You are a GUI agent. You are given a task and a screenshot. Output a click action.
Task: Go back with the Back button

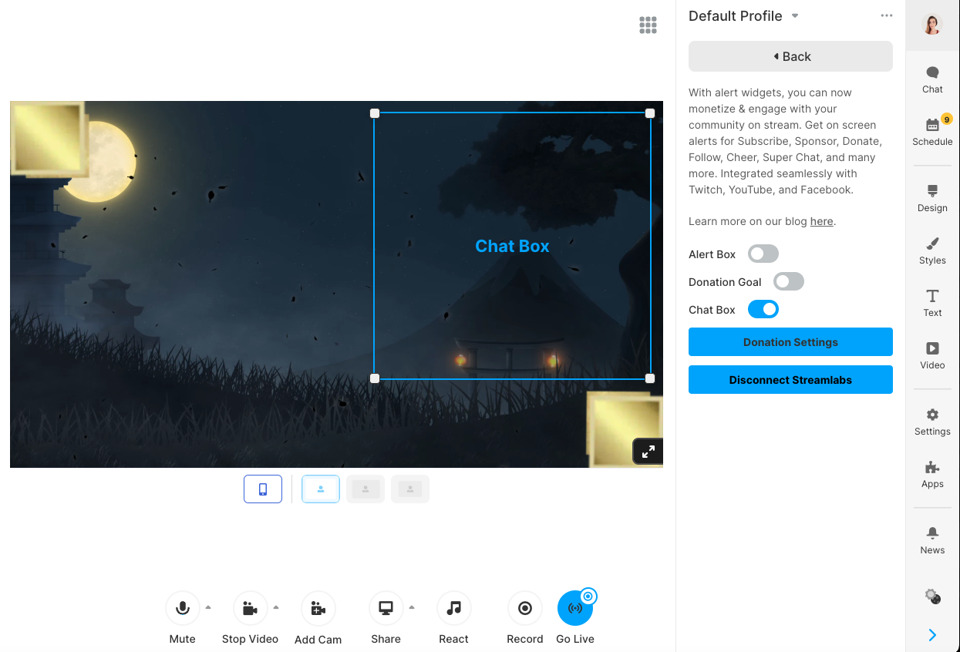pyautogui.click(x=790, y=56)
